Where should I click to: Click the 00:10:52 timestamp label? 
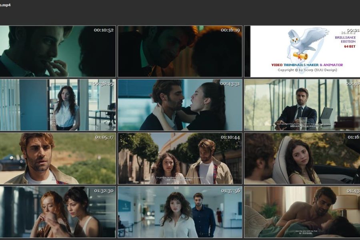[104, 30]
